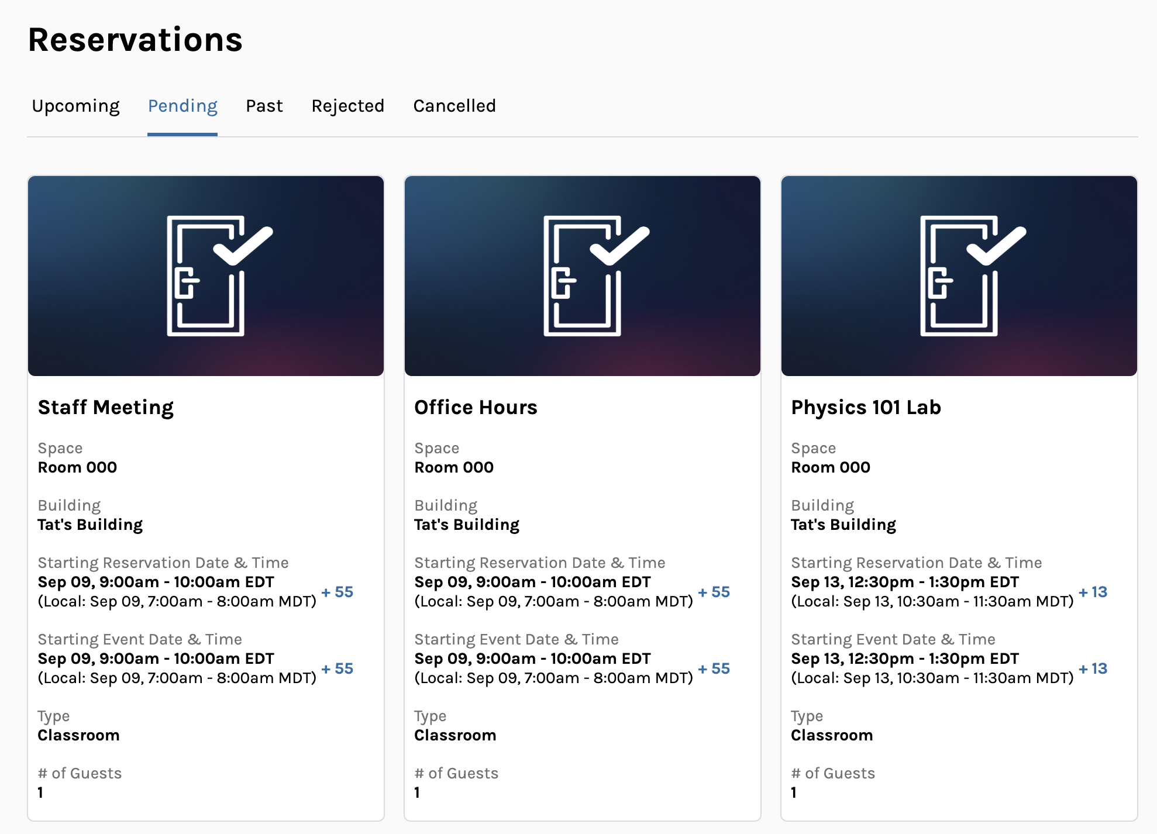Image resolution: width=1157 pixels, height=834 pixels.
Task: View the Rejected reservations tab
Action: point(347,106)
